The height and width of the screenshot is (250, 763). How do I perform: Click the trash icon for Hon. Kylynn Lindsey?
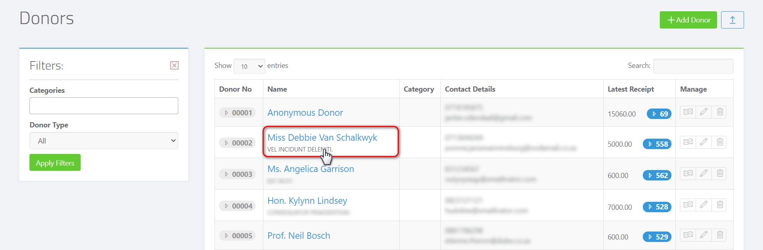coord(719,205)
